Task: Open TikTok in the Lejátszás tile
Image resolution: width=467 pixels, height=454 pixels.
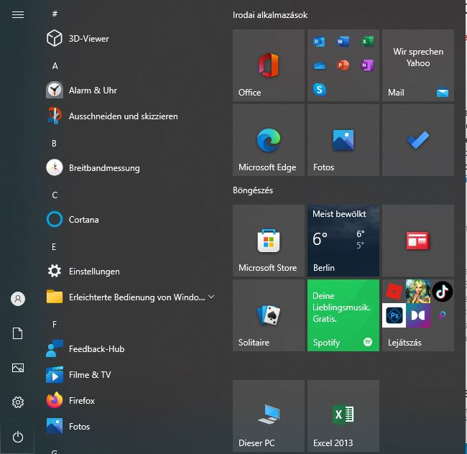Action: pos(443,292)
